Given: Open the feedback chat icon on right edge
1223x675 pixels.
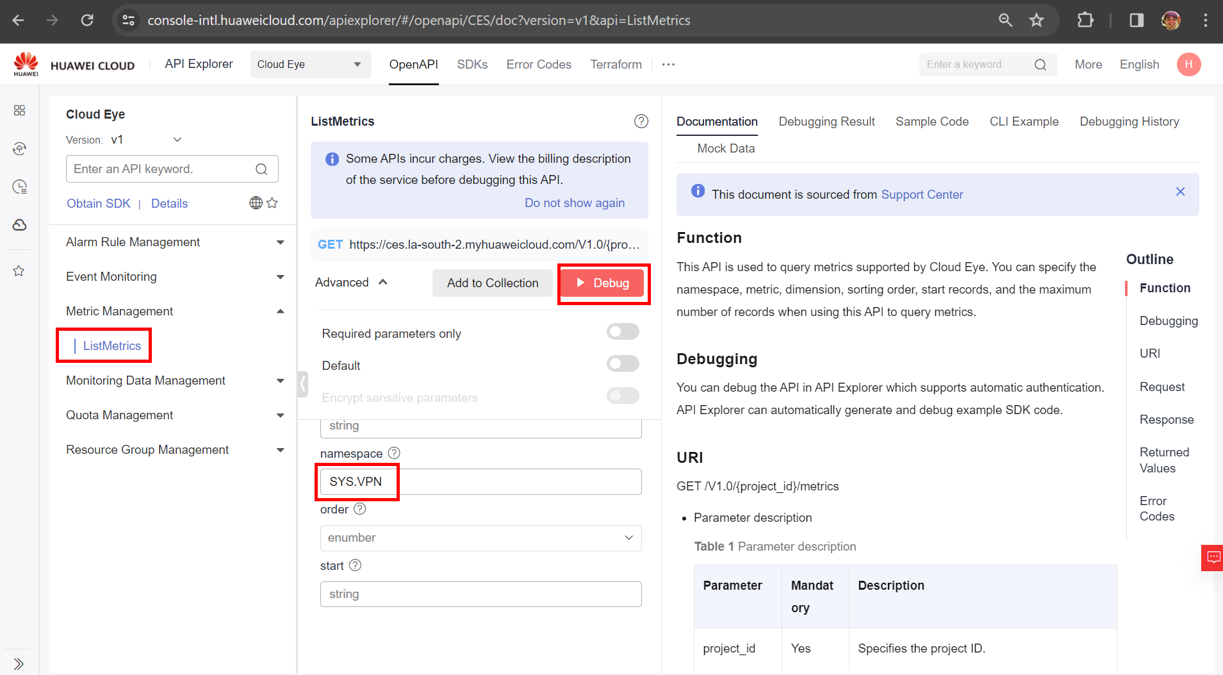Looking at the screenshot, I should coord(1213,558).
